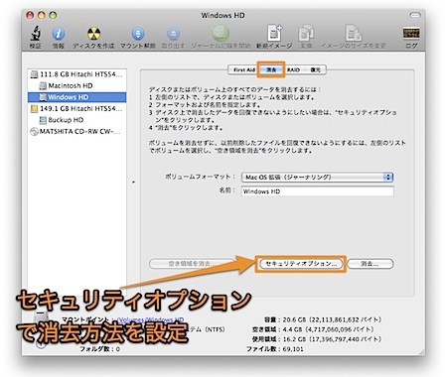
Task: Switch to the First Aid tab
Action: pyautogui.click(x=244, y=69)
